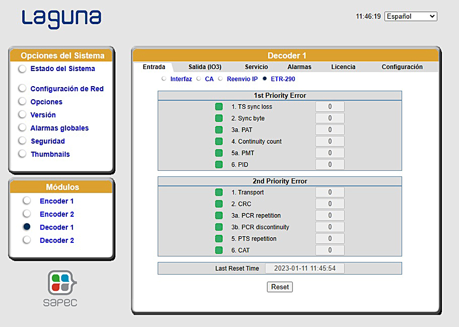
Task: Go to the Licencia tab
Action: point(344,67)
